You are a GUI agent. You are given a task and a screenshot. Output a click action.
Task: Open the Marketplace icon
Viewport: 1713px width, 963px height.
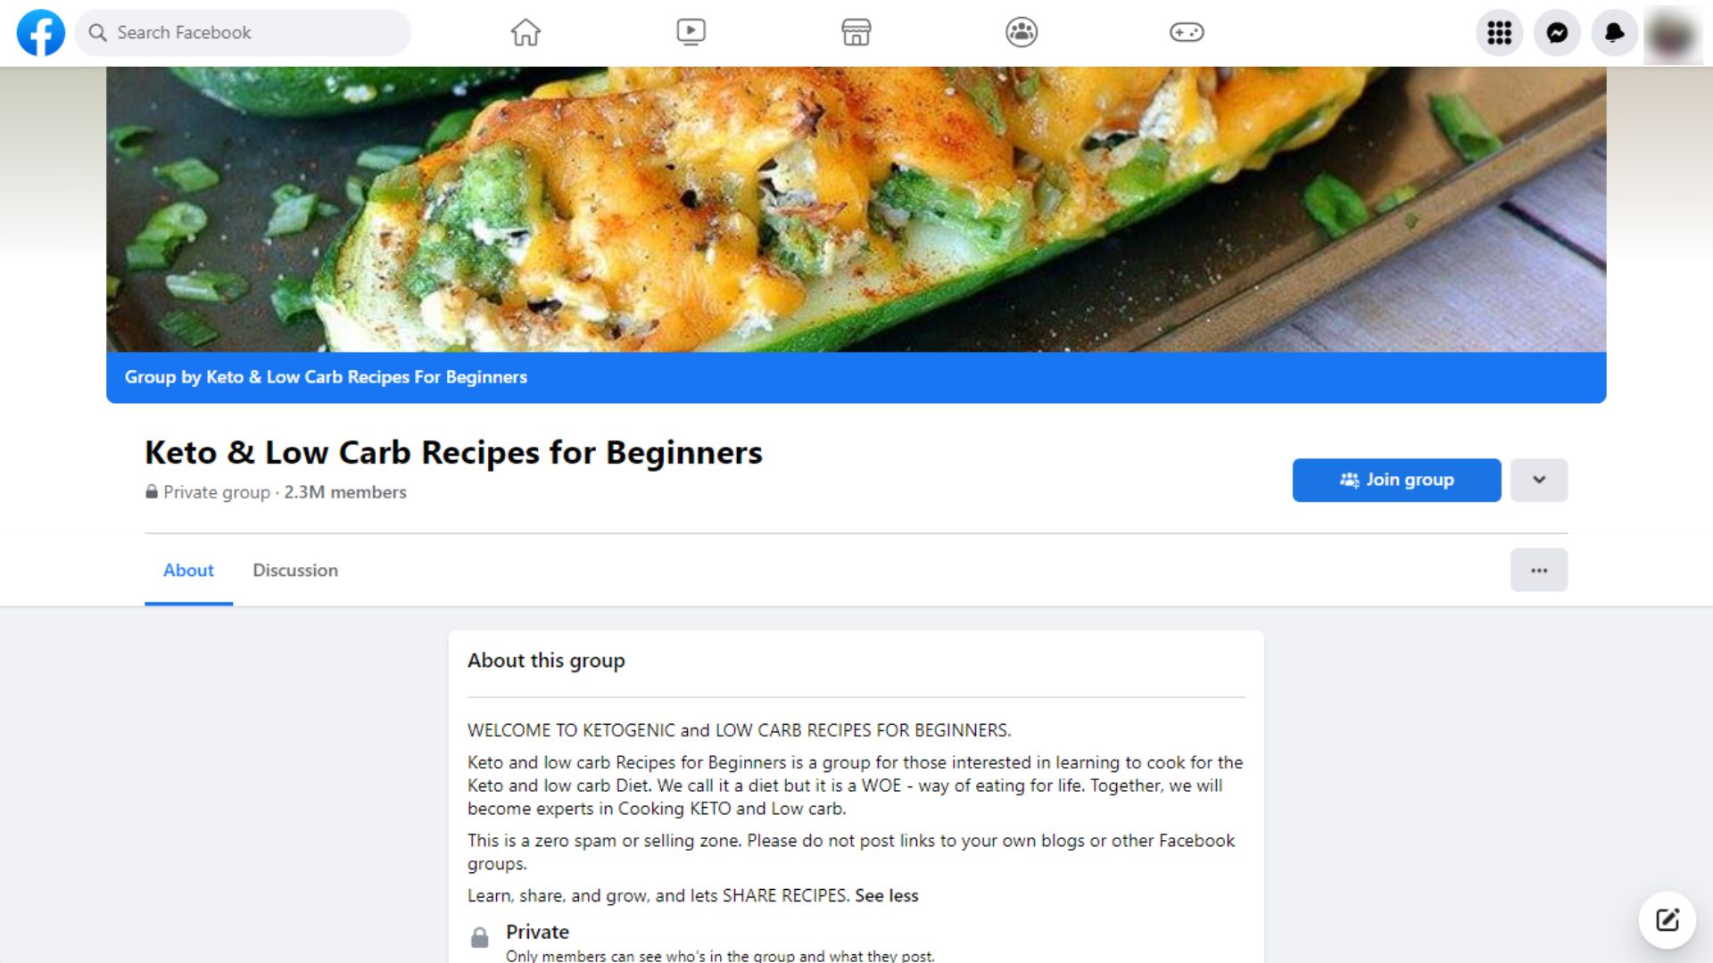[x=856, y=32]
